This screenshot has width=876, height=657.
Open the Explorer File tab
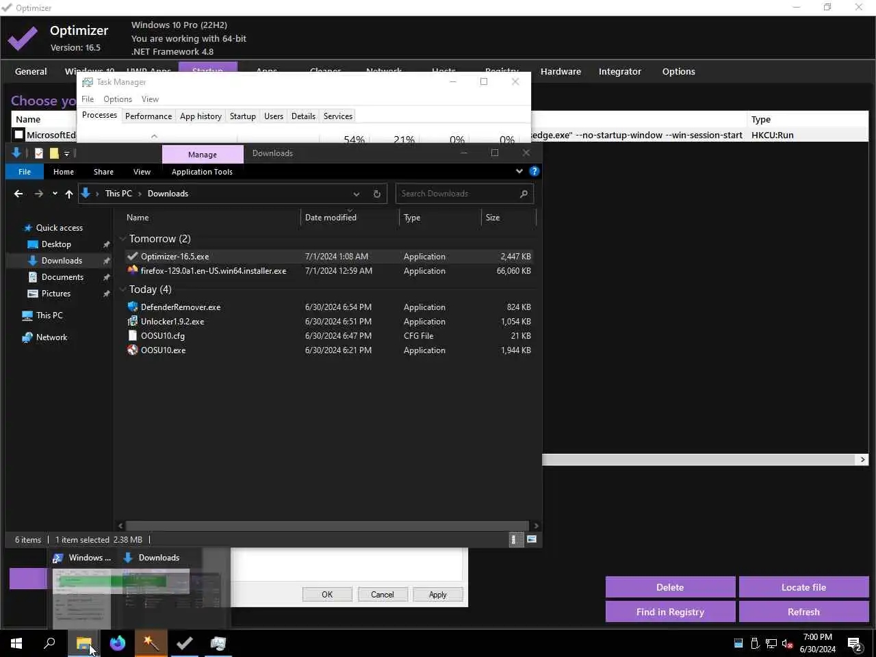(x=25, y=172)
